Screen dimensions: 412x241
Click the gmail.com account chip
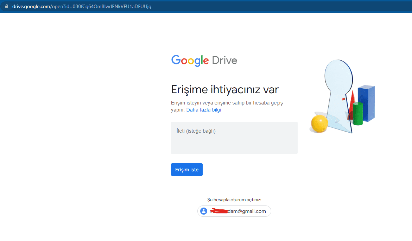(234, 211)
